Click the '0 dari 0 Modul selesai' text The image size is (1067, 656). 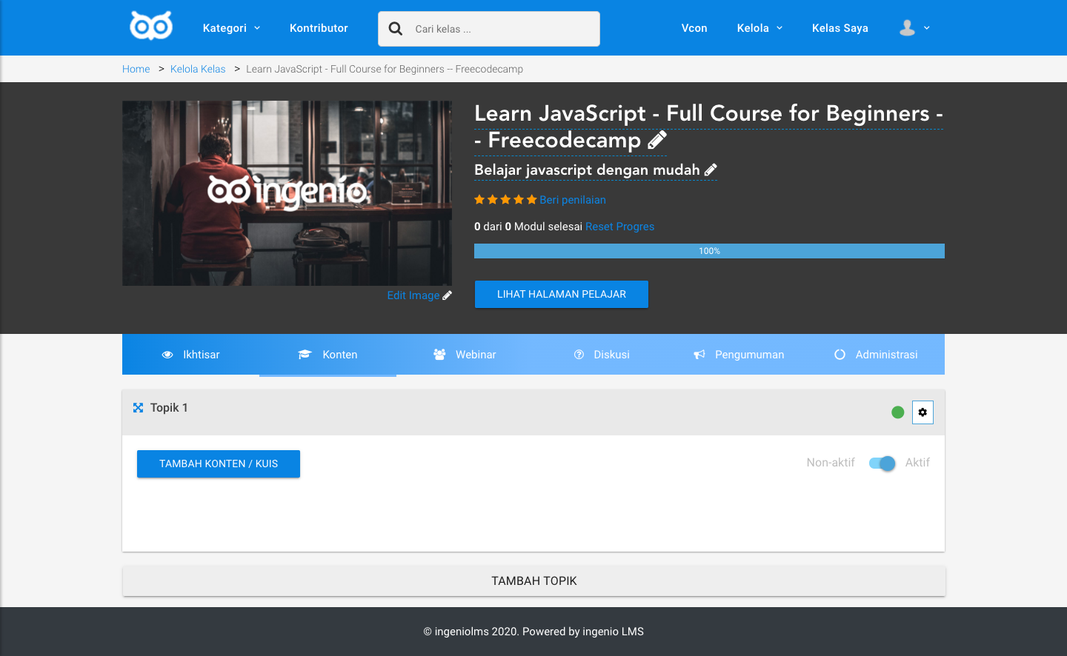click(x=528, y=227)
